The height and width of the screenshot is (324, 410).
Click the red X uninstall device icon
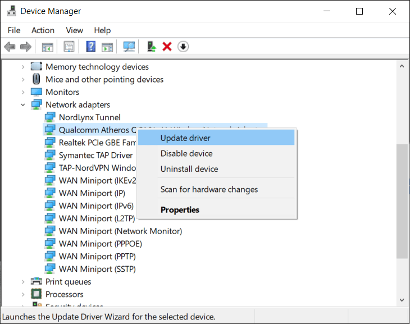tap(167, 47)
